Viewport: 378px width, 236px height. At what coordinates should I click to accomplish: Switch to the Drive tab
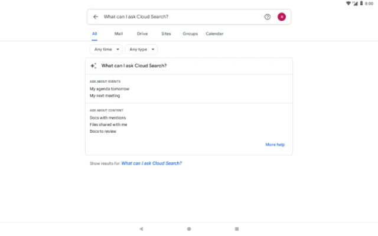(142, 34)
